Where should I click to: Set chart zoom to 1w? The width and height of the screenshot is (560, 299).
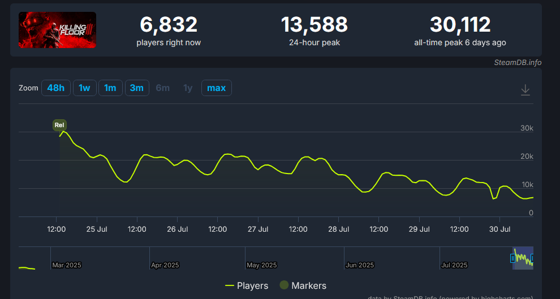point(85,88)
